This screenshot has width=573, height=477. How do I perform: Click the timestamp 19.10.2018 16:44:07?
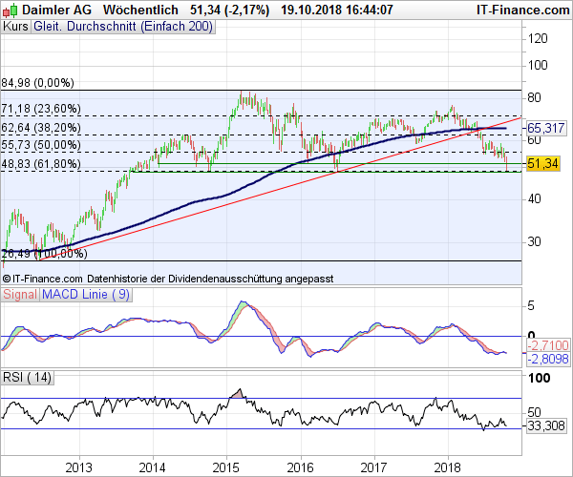(x=337, y=10)
